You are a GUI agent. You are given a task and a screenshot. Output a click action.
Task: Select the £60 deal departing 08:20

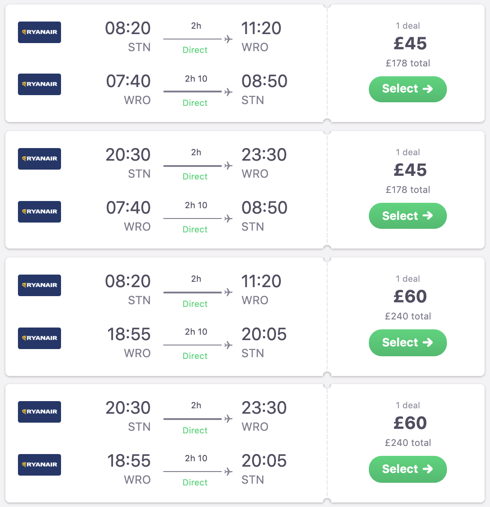point(407,343)
